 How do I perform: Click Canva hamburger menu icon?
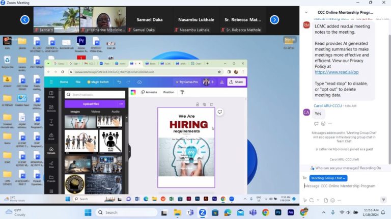tap(51, 82)
